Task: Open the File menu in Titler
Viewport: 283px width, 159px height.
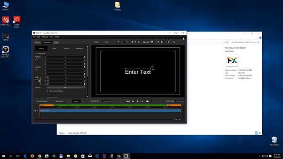Action: click(x=34, y=37)
